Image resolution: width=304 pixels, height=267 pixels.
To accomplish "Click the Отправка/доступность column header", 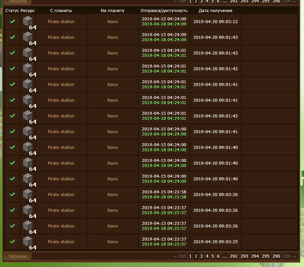I will point(164,11).
